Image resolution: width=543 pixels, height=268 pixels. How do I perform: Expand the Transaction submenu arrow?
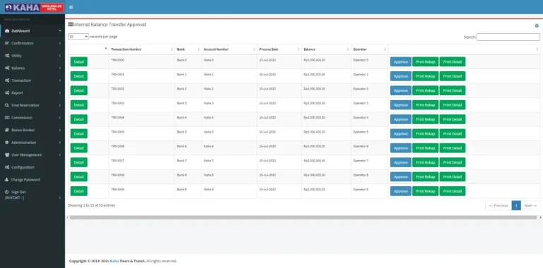pyautogui.click(x=60, y=80)
